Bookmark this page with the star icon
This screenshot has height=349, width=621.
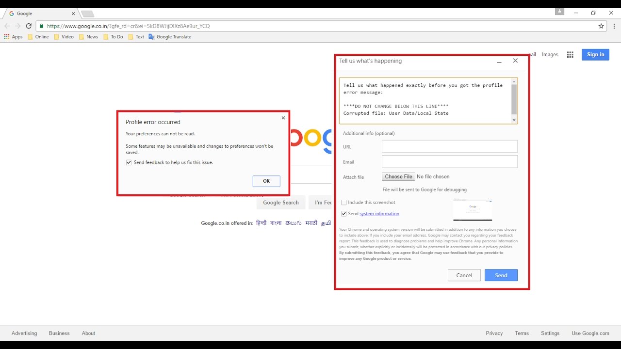[601, 26]
